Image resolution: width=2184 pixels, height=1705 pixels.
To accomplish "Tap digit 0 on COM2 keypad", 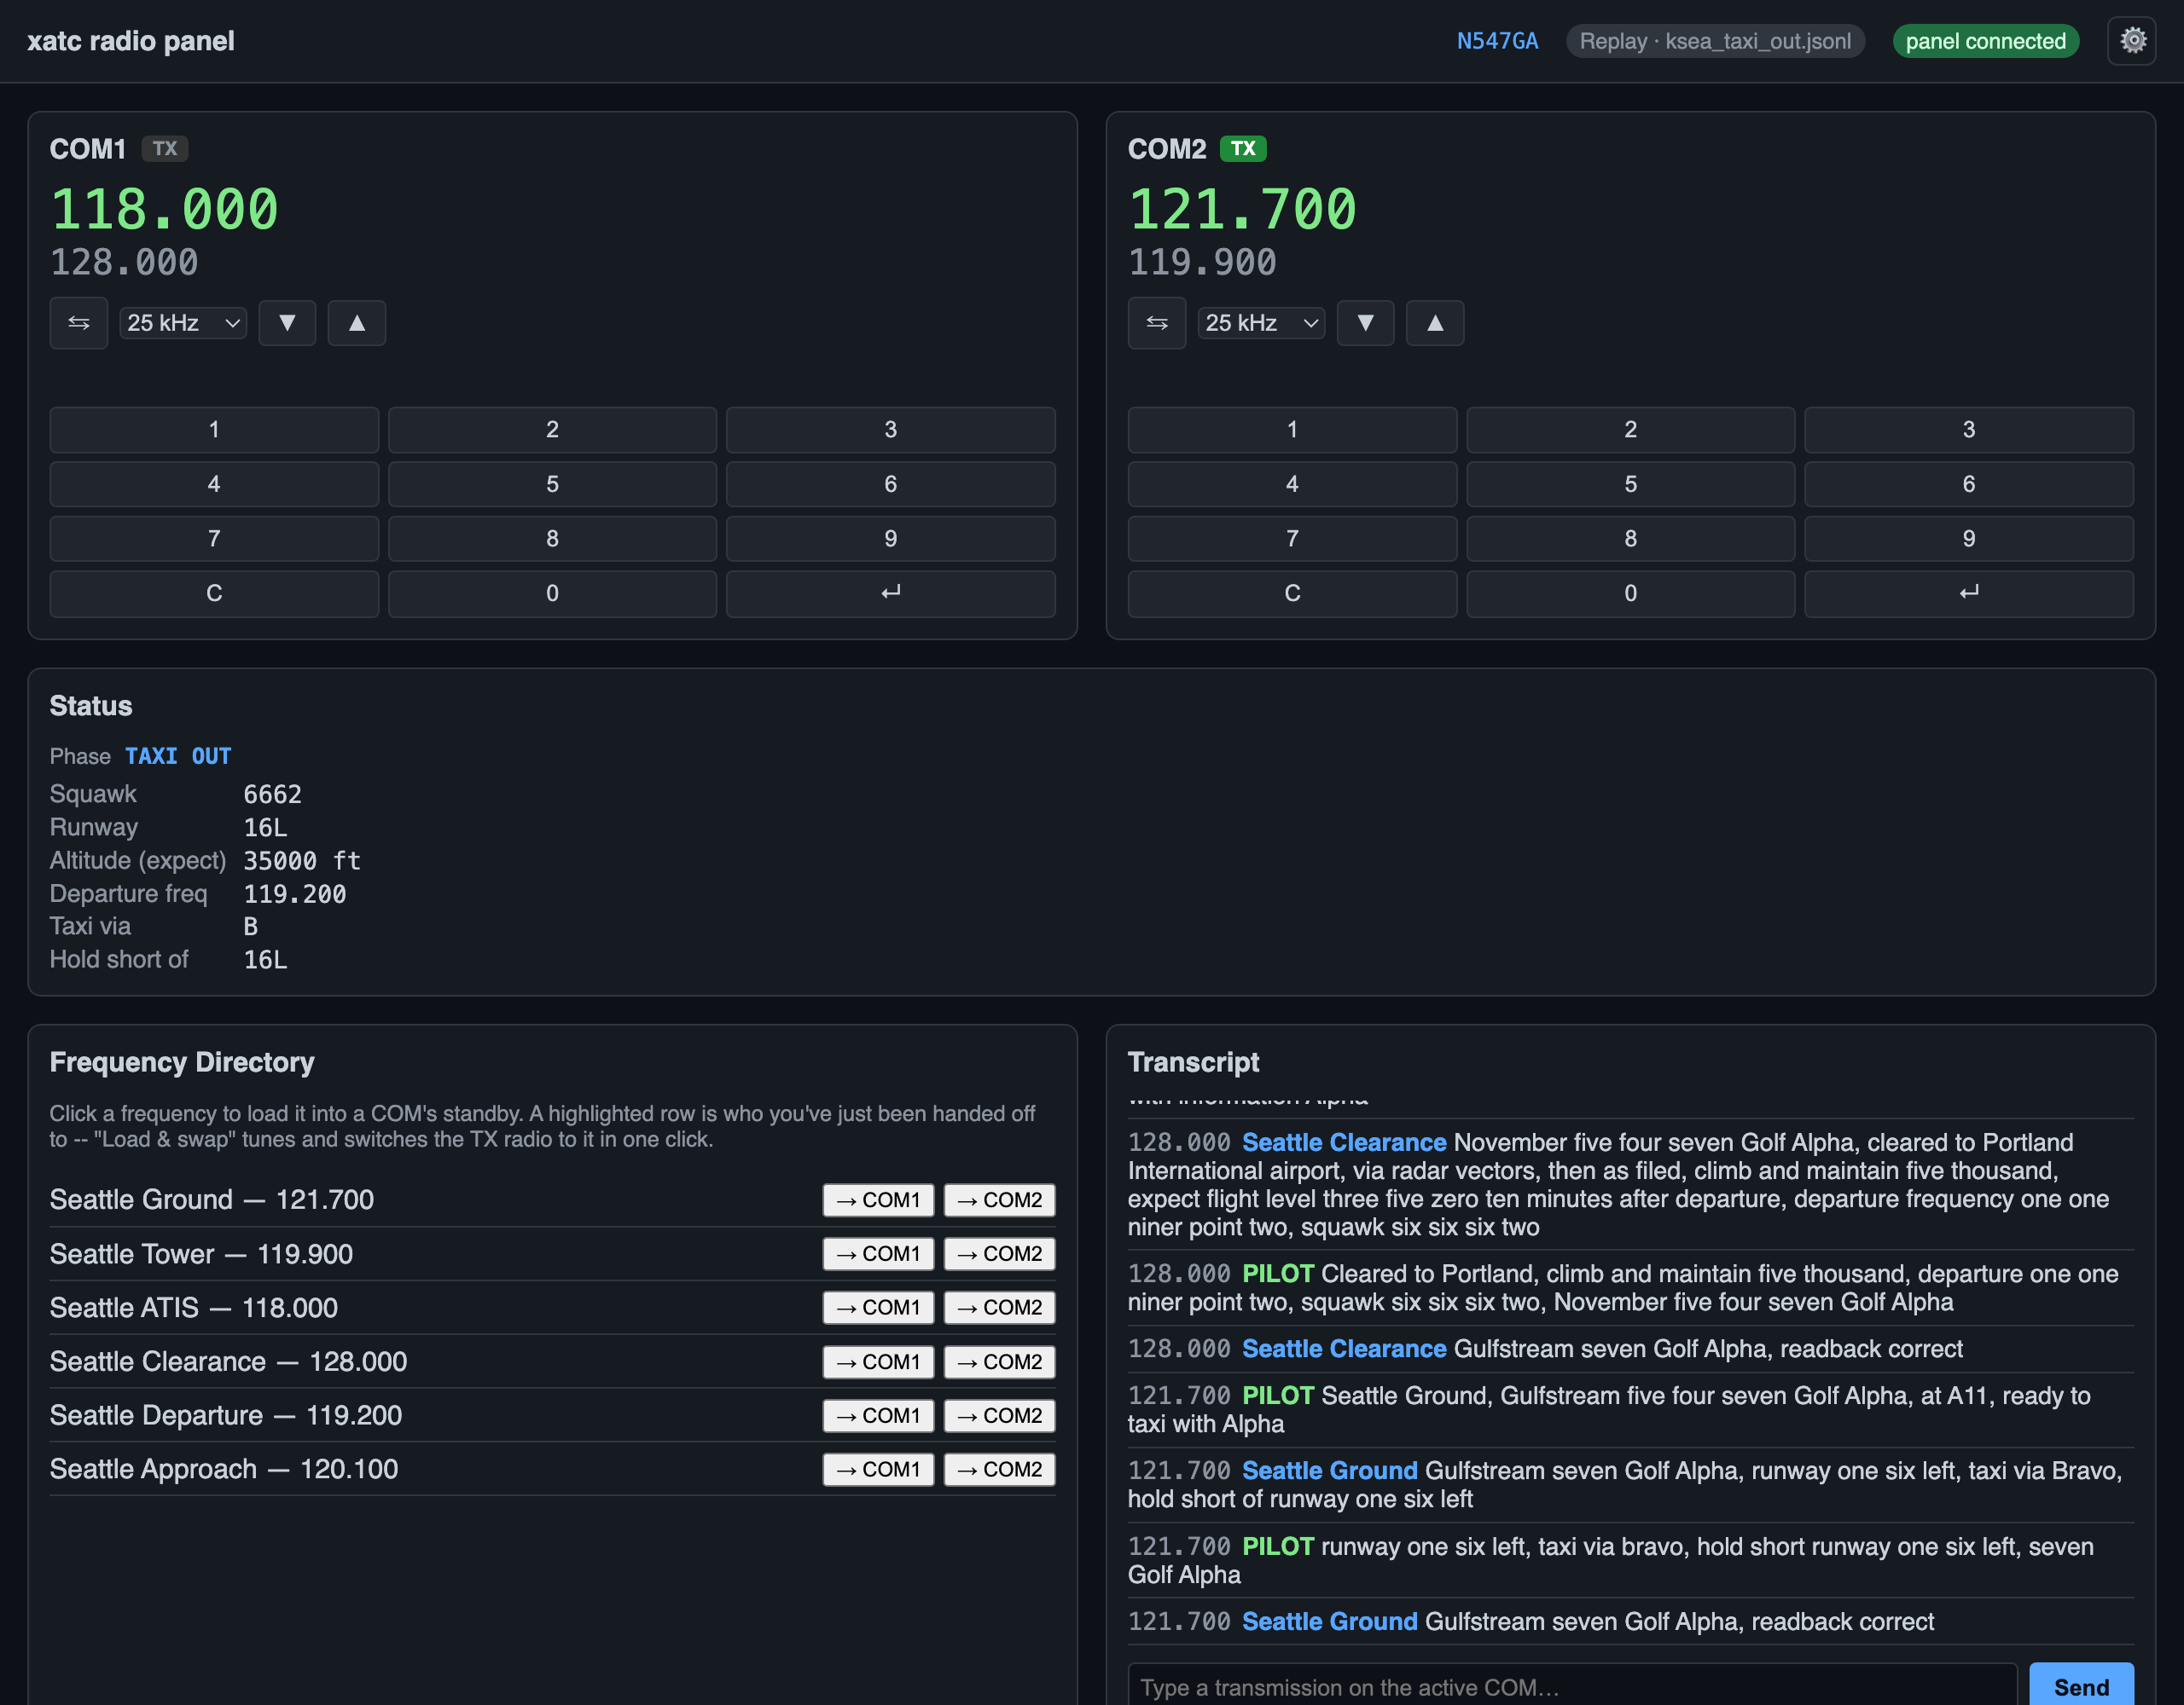I will [x=1630, y=593].
